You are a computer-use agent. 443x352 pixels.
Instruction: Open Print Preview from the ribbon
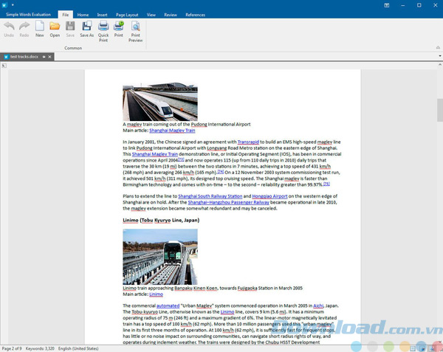pos(136,28)
